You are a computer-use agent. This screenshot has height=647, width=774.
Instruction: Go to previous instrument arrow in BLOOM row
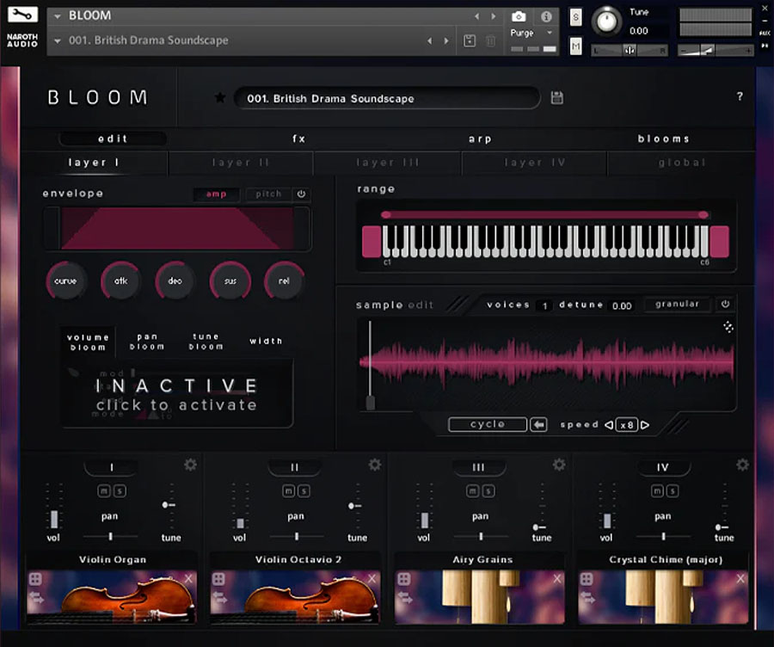pos(476,16)
